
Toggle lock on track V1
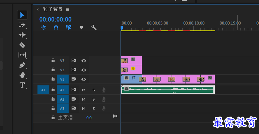click(53, 79)
